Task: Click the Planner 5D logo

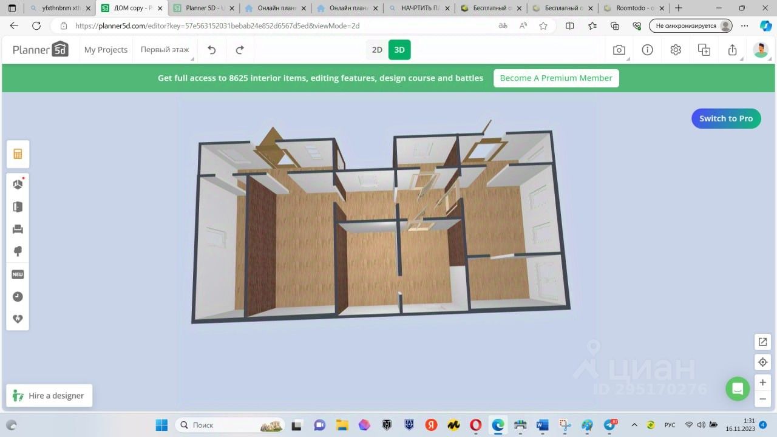Action: 41,50
